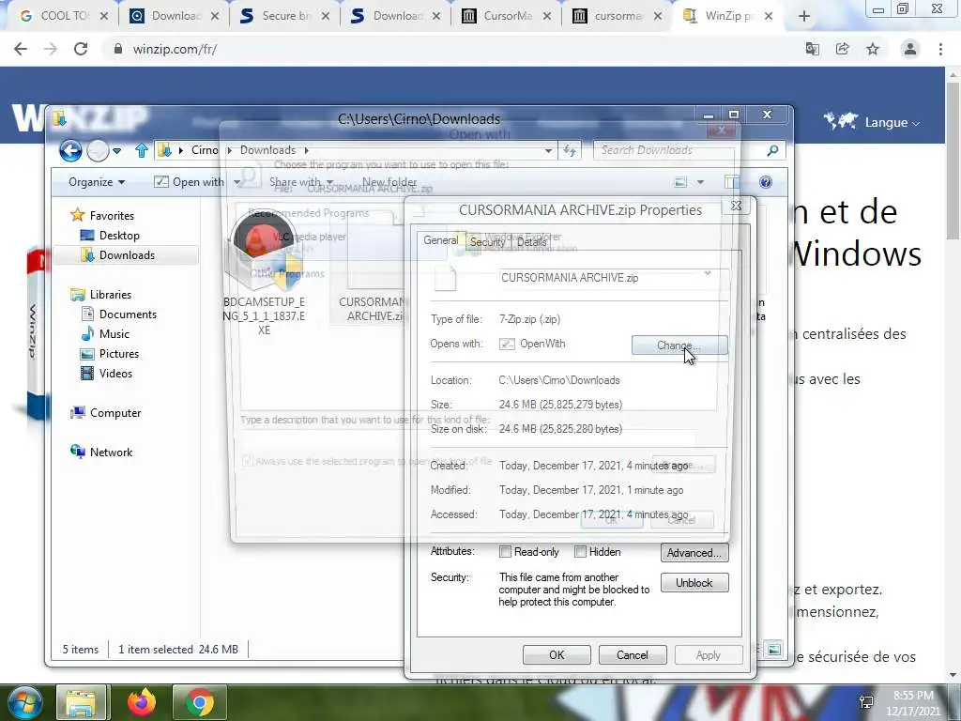Click the site lock icon in address bar
Viewport: 961px width, 721px height.
[118, 49]
